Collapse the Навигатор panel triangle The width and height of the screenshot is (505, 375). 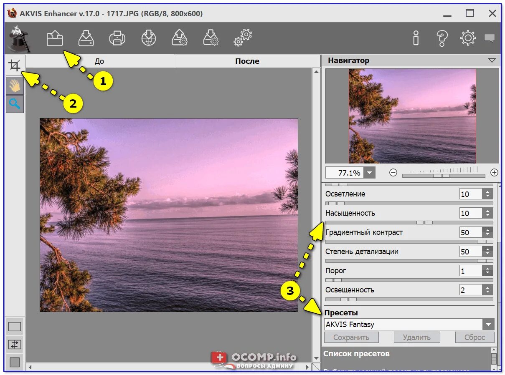[492, 60]
